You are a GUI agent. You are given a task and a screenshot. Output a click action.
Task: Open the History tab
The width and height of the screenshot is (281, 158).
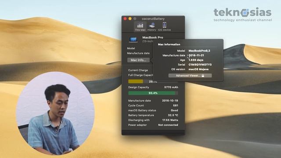151,26
